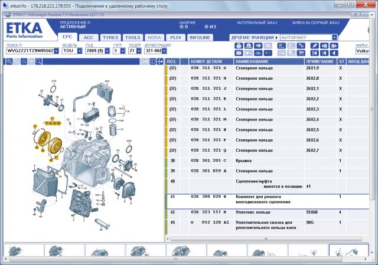The height and width of the screenshot is (265, 378).
Task: Click the greyed icon left of split-panel icon
Action: [x=145, y=61]
